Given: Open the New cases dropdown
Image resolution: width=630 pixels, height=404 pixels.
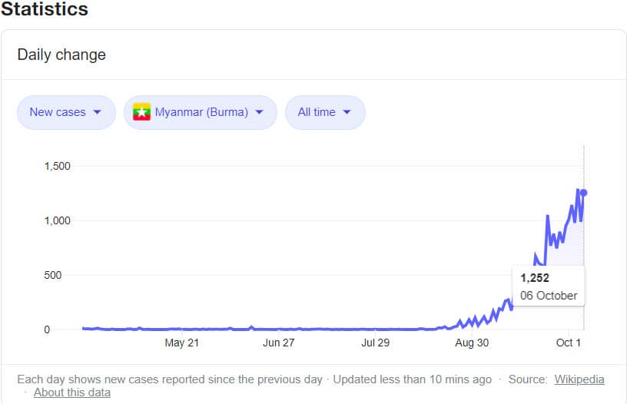Looking at the screenshot, I should coord(65,112).
